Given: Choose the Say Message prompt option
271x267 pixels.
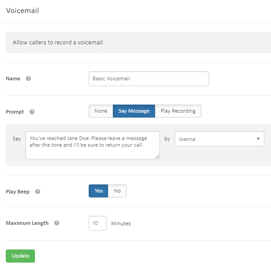Looking at the screenshot, I should point(134,111).
